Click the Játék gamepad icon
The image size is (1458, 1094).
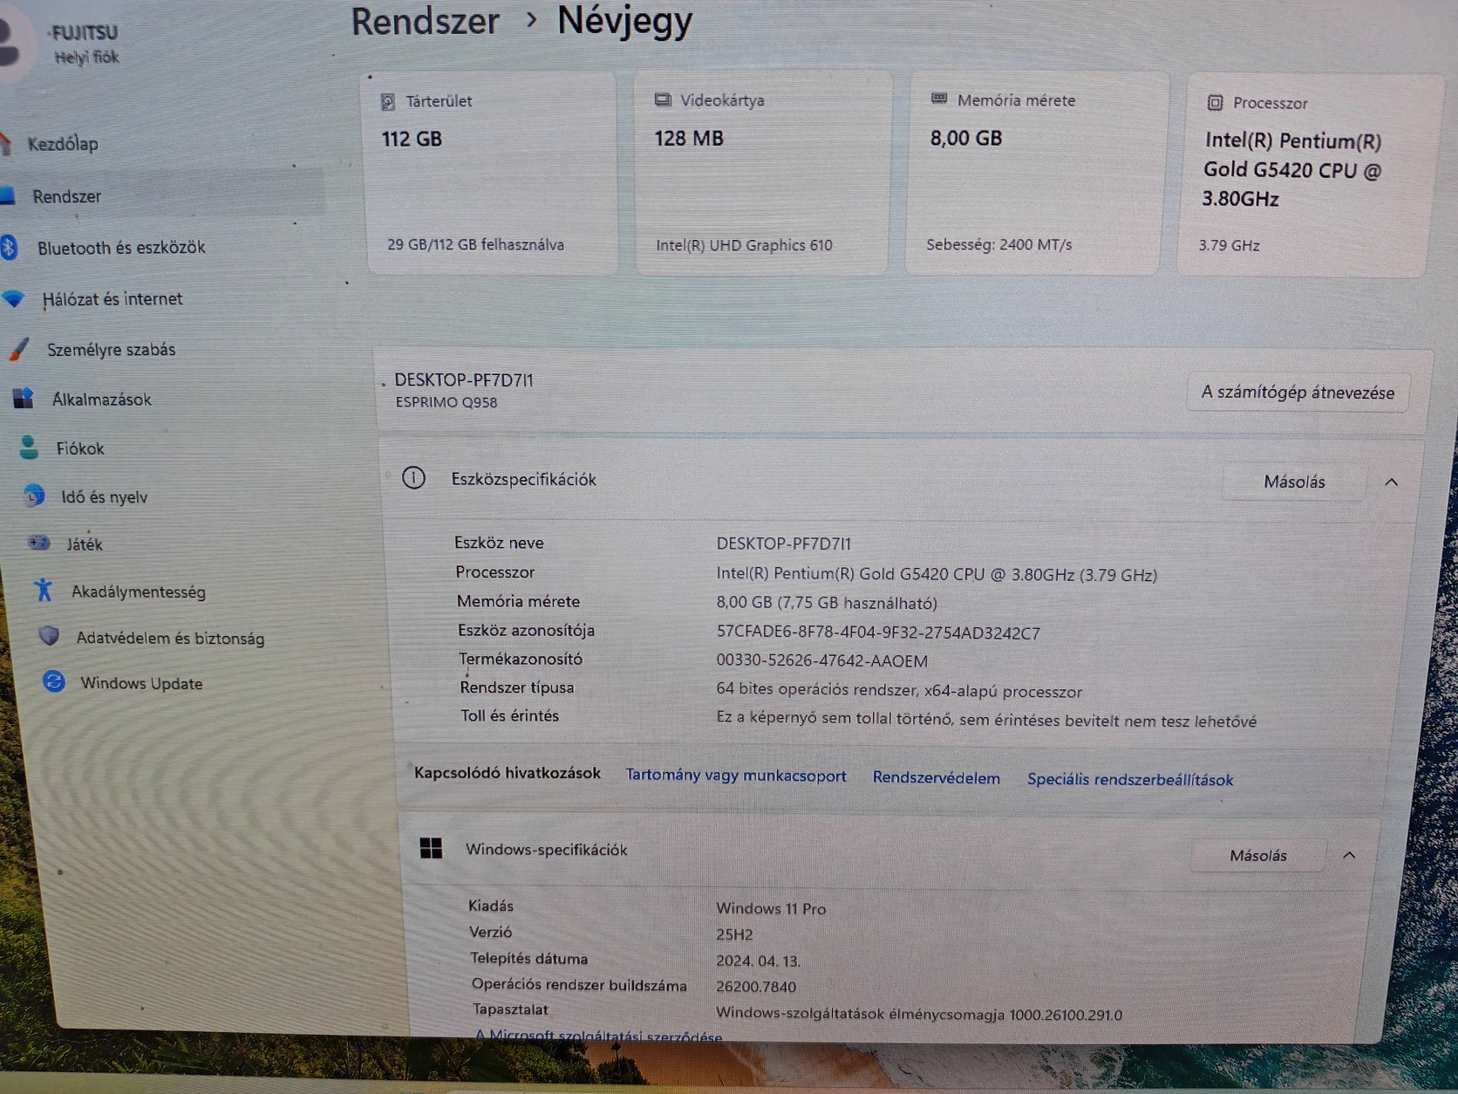pyautogui.click(x=39, y=543)
